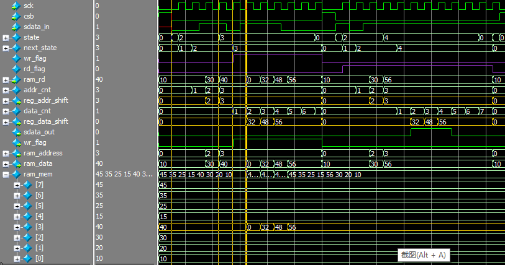
Task: Click the ram_mem [6] element icon
Action: [x=28, y=196]
